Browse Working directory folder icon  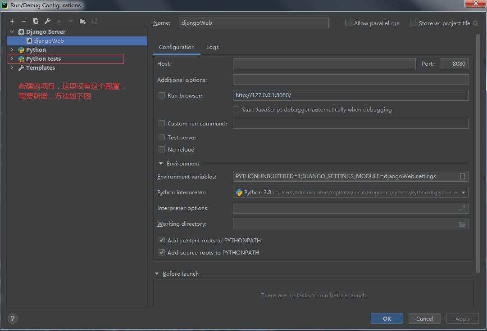[x=462, y=224]
